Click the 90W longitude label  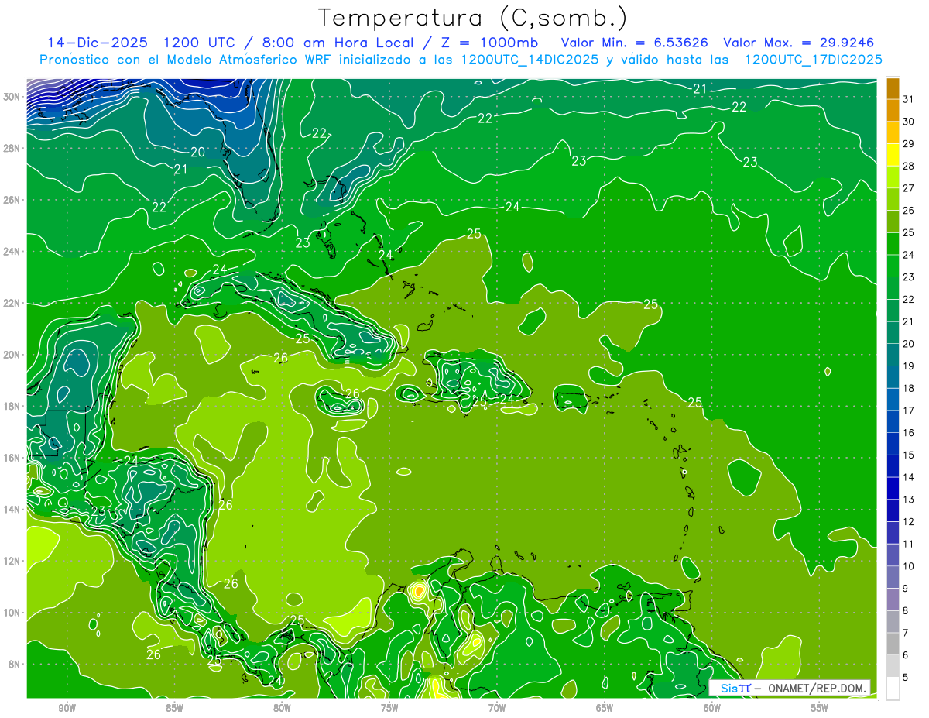pyautogui.click(x=67, y=709)
